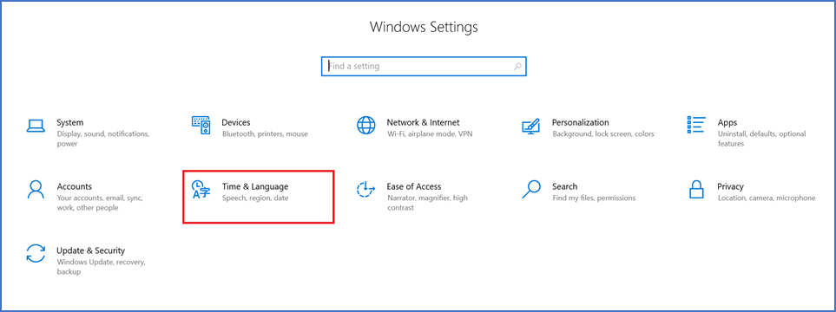Screen dimensions: 836x312
Task: Click the Network & Internet globe icon
Action: coord(365,126)
